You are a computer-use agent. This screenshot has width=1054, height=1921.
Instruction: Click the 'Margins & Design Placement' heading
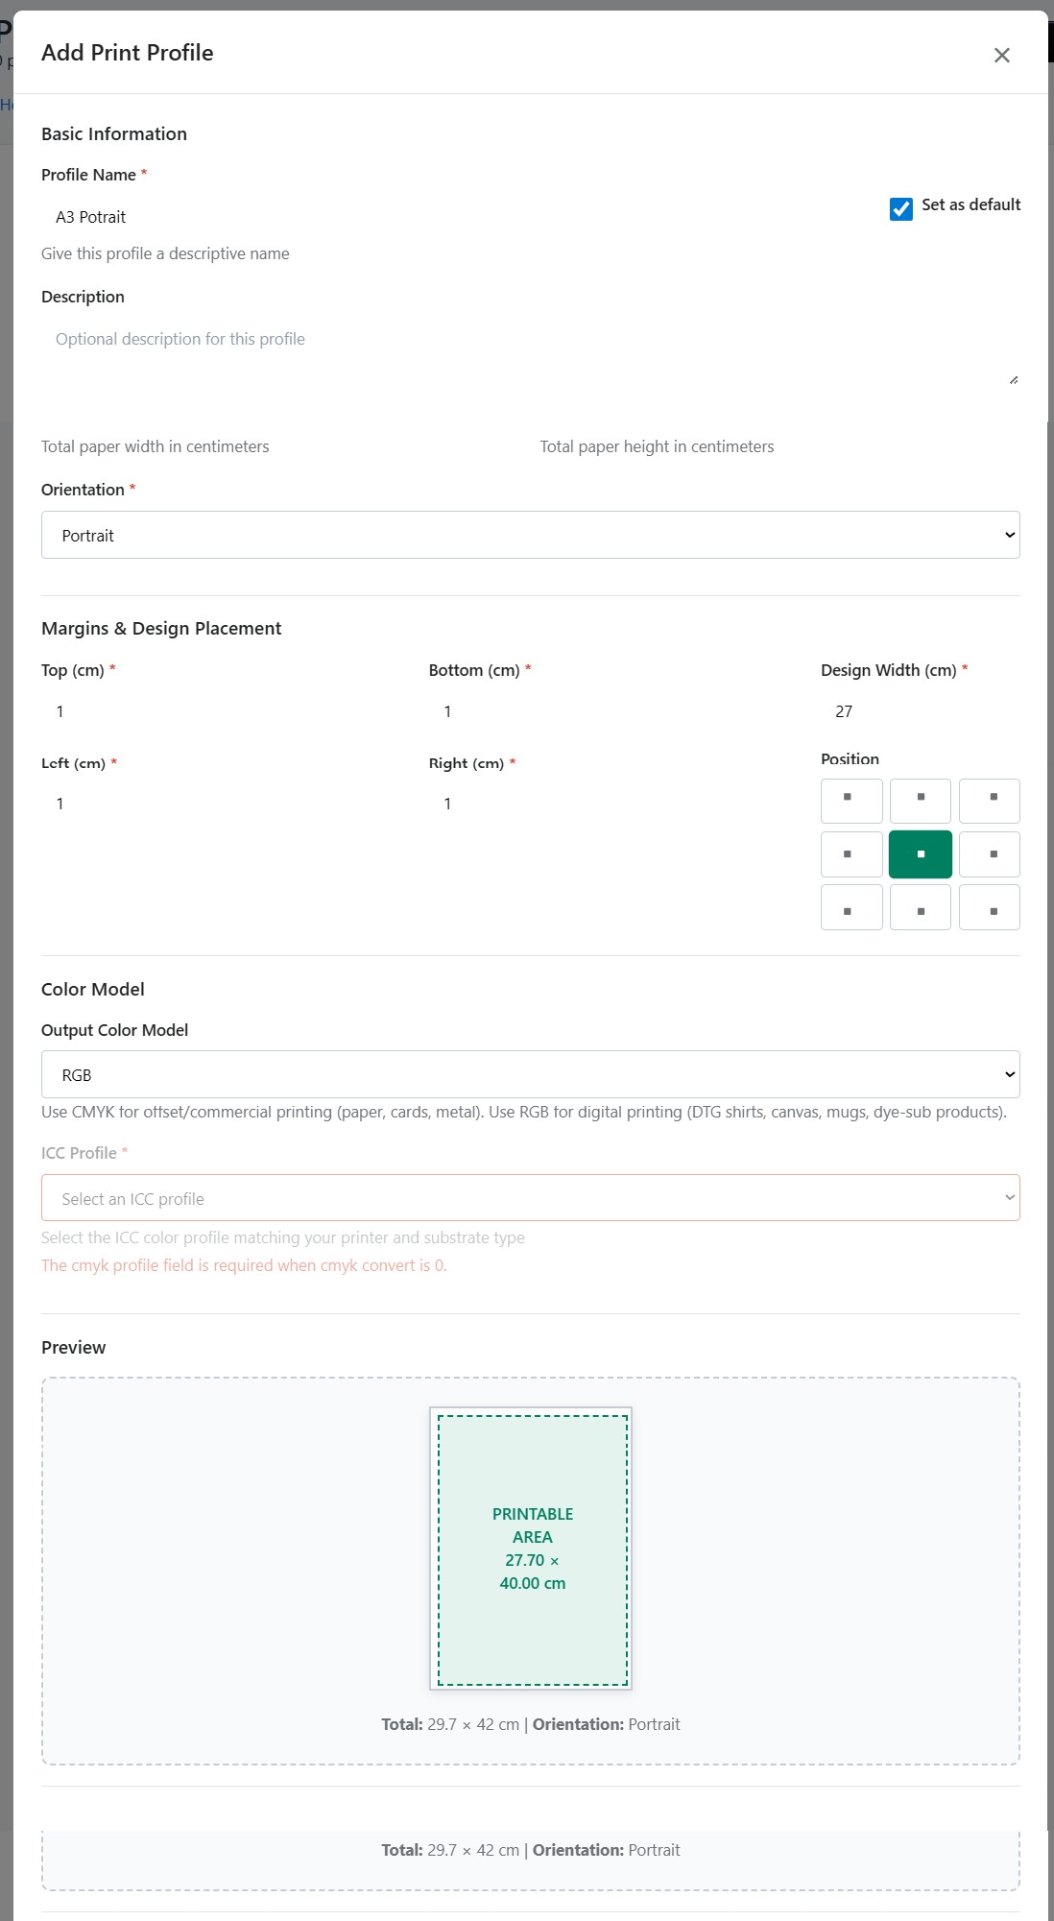point(161,628)
